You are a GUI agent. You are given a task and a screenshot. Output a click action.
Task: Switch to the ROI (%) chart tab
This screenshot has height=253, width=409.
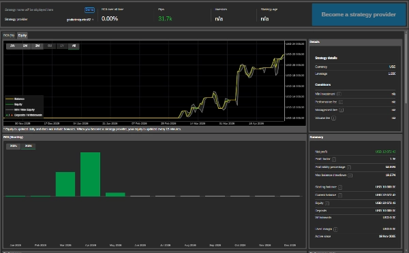coord(9,35)
